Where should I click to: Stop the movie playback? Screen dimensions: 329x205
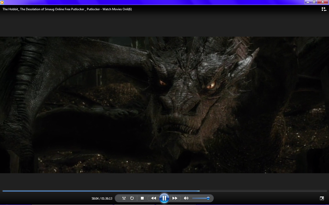[x=142, y=198]
